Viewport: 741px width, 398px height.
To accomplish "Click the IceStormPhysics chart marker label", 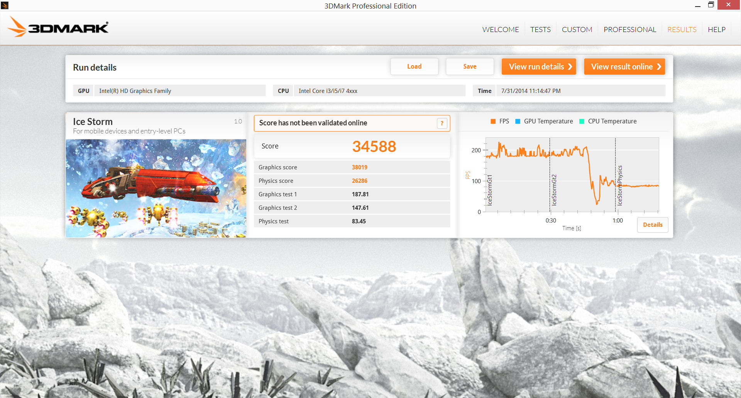I will pyautogui.click(x=620, y=185).
